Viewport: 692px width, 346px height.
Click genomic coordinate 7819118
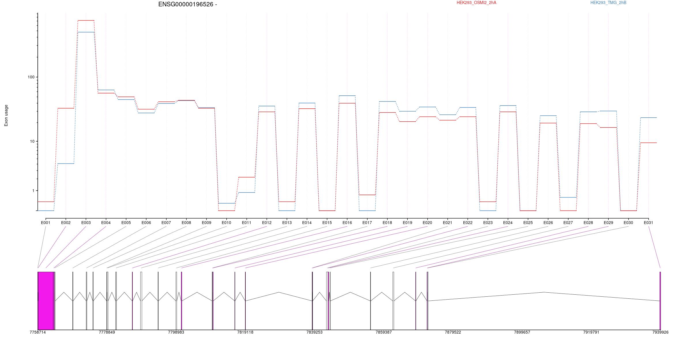coord(245,332)
